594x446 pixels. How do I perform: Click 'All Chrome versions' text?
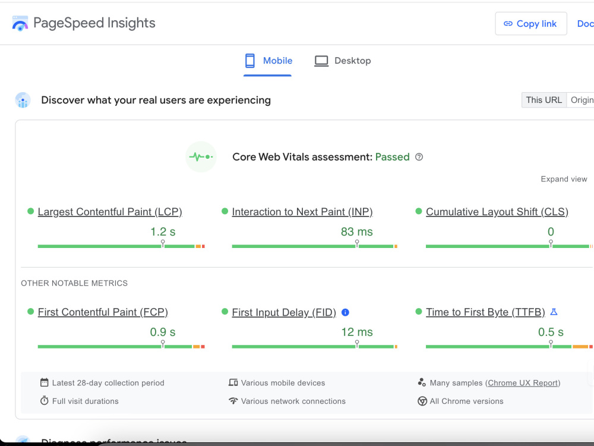[467, 401]
